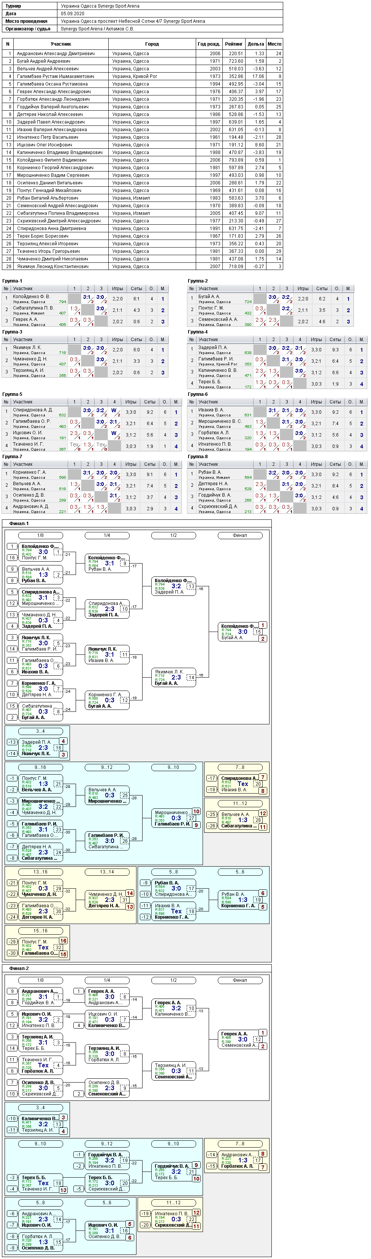Select participant Якимчук Леонид Константинович in list
Image resolution: width=371 pixels, height=1259 pixels.
click(142, 267)
